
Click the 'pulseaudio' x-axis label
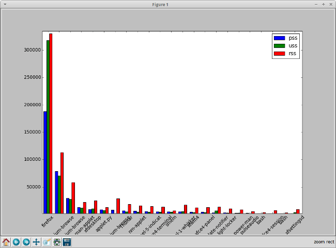click(250, 225)
